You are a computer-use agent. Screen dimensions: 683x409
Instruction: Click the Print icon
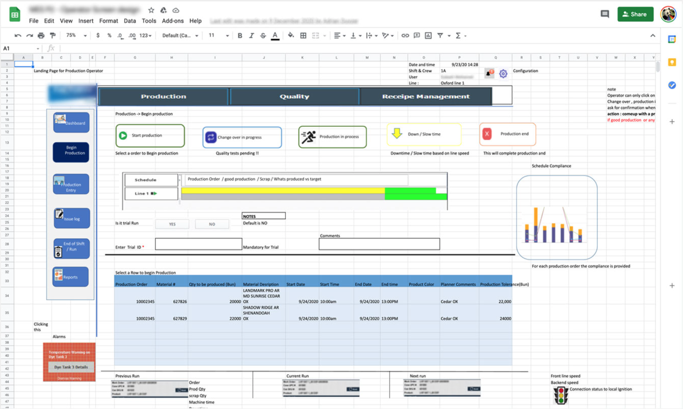(41, 36)
